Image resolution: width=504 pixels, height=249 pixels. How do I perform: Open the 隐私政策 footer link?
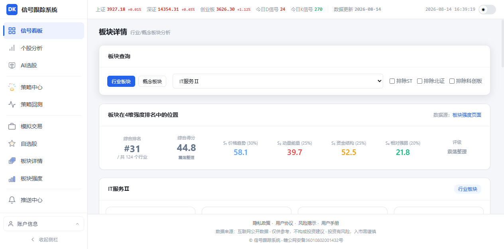(262, 223)
